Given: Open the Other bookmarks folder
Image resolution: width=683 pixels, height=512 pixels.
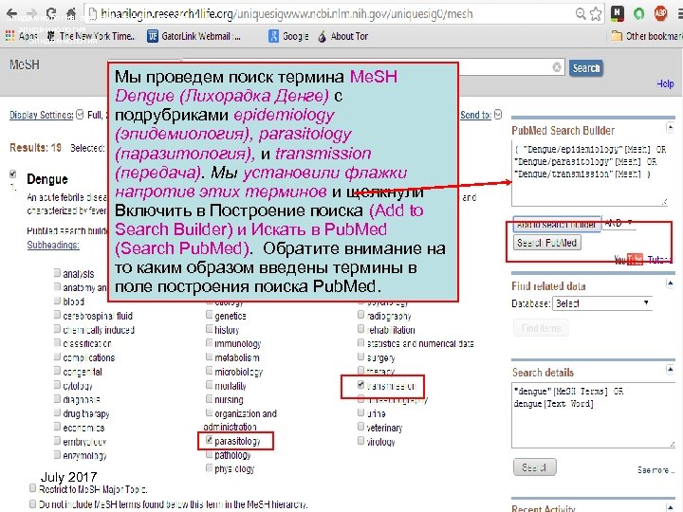Looking at the screenshot, I should tap(647, 36).
